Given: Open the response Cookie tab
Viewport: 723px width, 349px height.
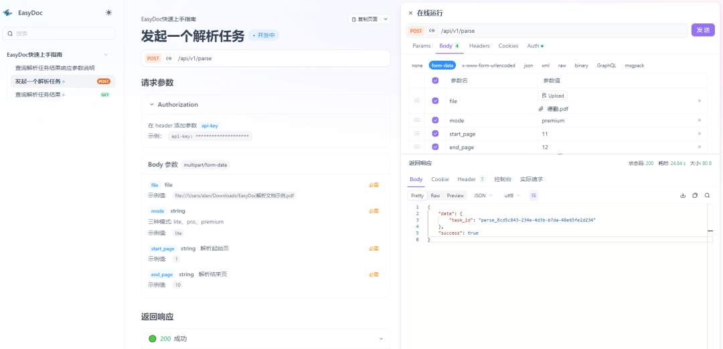Looking at the screenshot, I should tap(440, 179).
